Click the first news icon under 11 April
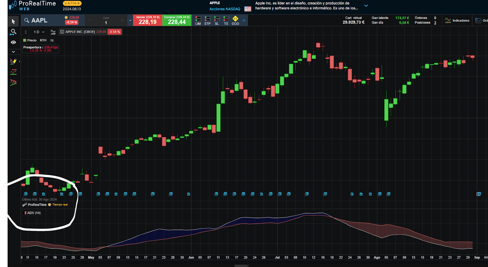The width and height of the screenshot is (488, 267). [26, 194]
